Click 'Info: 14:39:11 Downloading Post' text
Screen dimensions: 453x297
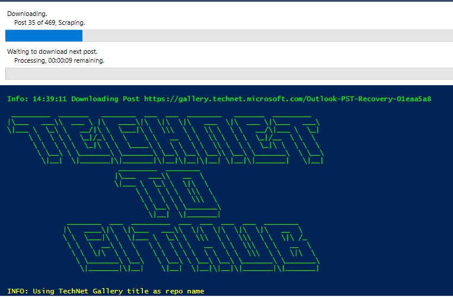click(x=74, y=99)
